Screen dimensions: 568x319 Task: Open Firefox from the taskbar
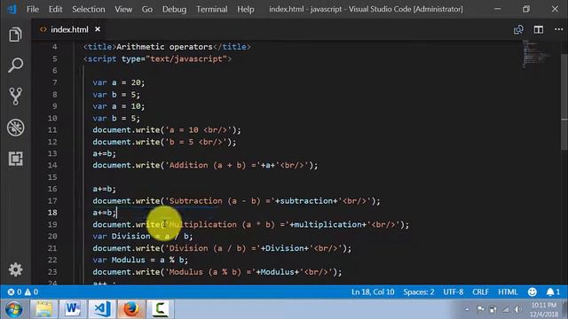pos(131,309)
